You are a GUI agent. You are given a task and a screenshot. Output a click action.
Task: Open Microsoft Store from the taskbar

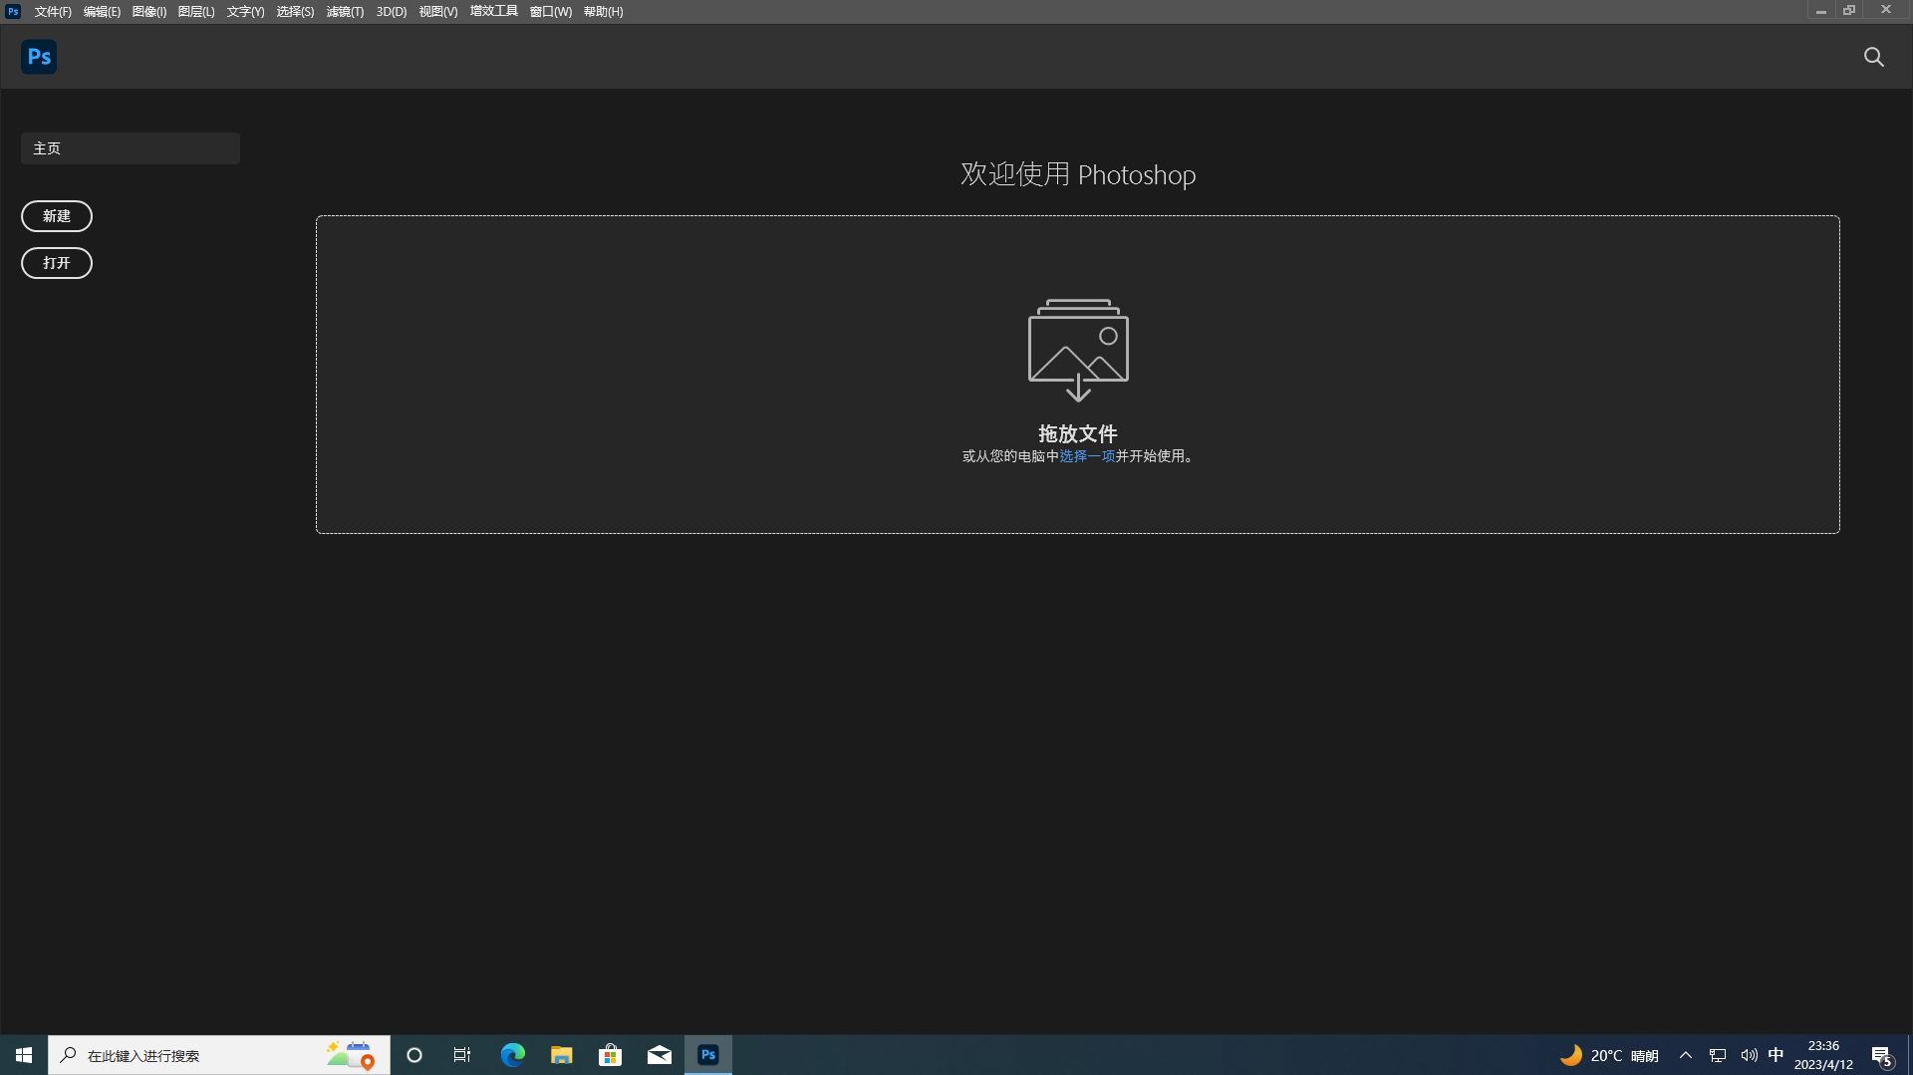[610, 1054]
